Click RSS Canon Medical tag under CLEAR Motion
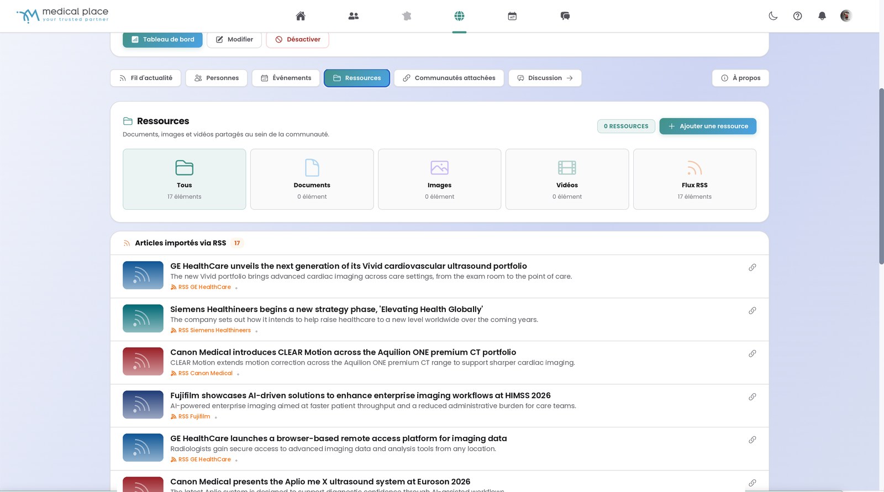The width and height of the screenshot is (884, 492). pos(202,373)
